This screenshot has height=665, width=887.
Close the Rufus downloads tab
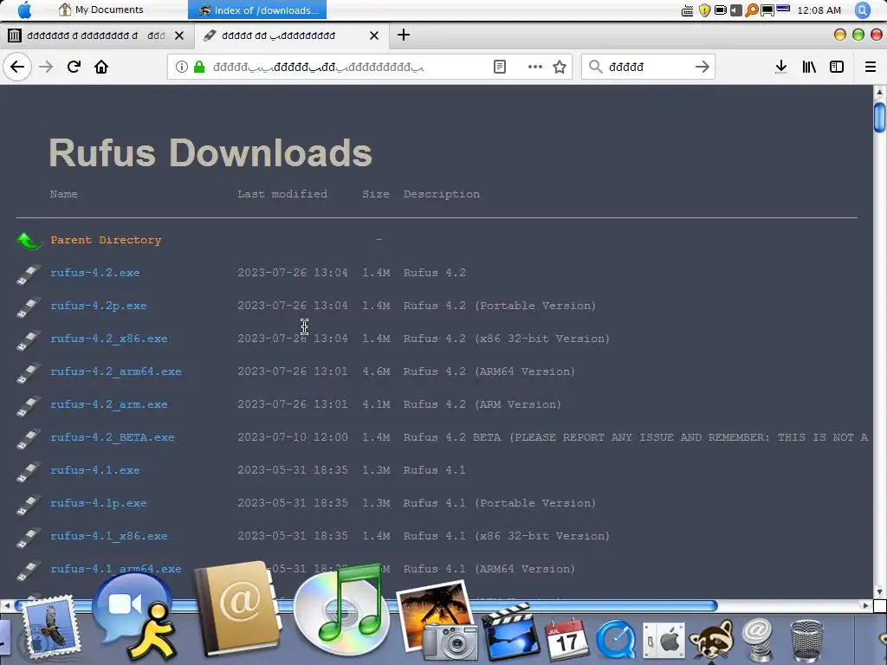(374, 36)
